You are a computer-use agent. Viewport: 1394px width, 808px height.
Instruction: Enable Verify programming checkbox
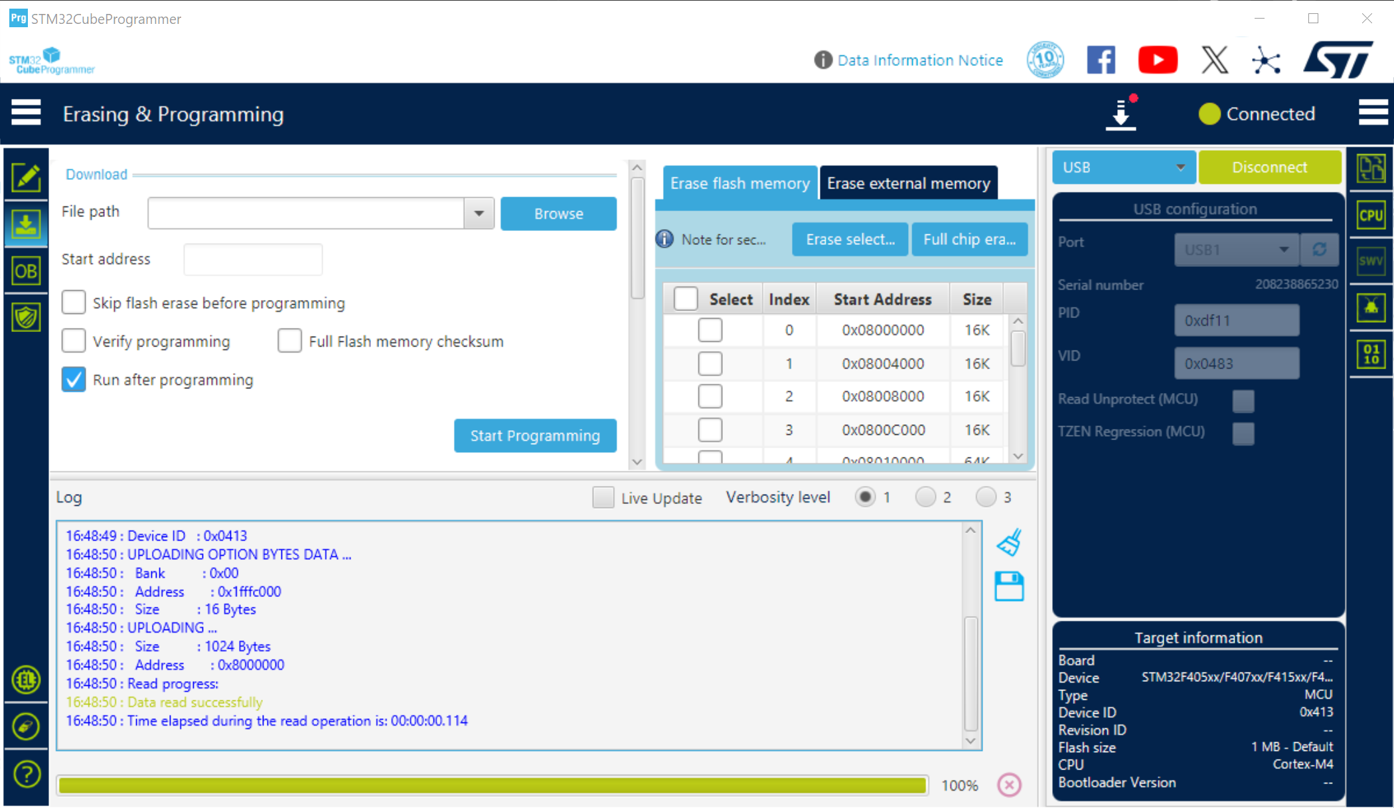[x=74, y=341]
